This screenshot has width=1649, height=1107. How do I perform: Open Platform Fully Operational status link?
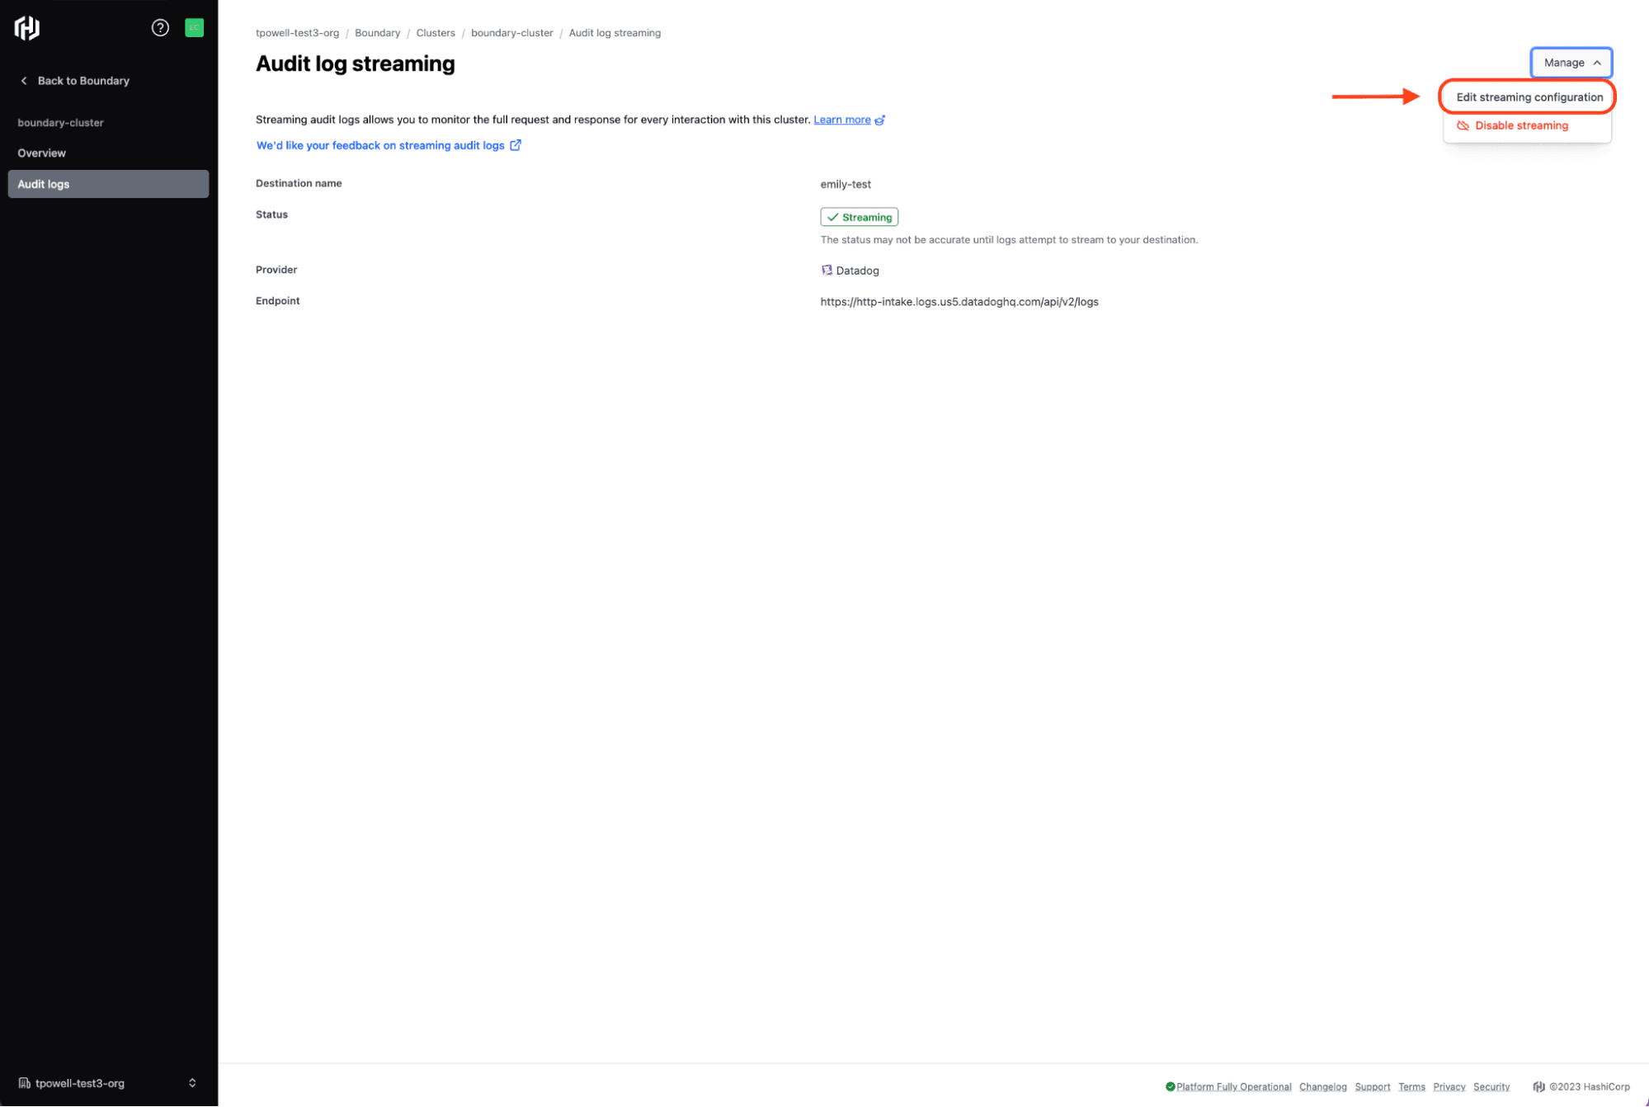tap(1233, 1086)
